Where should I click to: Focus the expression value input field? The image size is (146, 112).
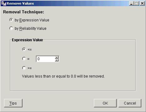tap(46, 59)
